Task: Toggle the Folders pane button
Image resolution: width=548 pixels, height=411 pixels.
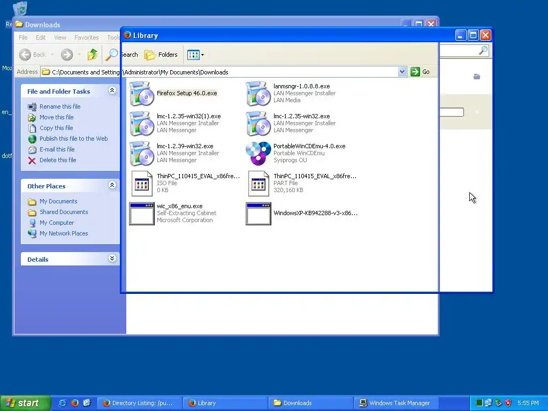Action: click(x=161, y=55)
